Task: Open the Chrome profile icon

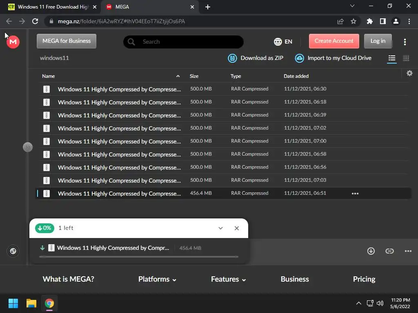Action: [396, 21]
